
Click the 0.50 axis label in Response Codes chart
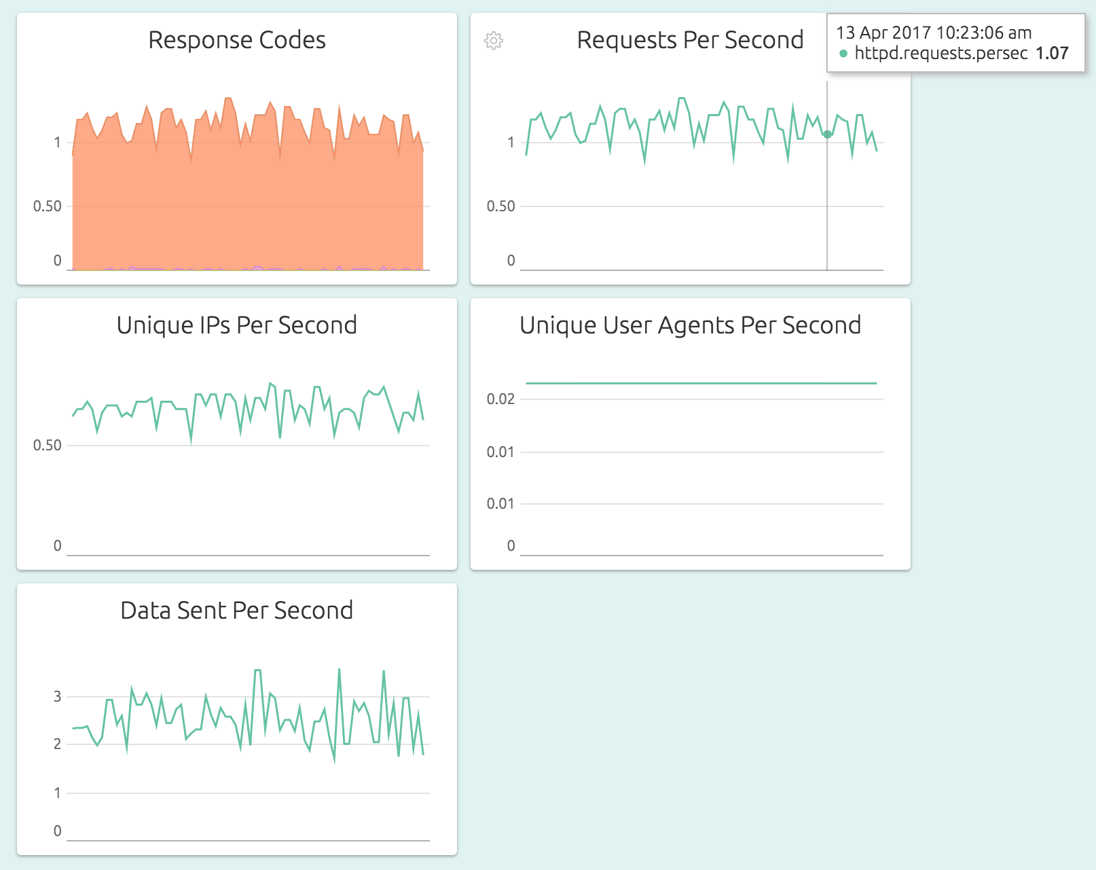pyautogui.click(x=48, y=206)
